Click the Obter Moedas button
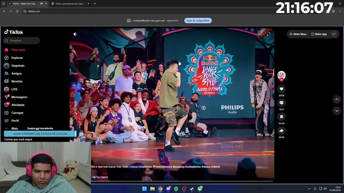 pos(298,34)
